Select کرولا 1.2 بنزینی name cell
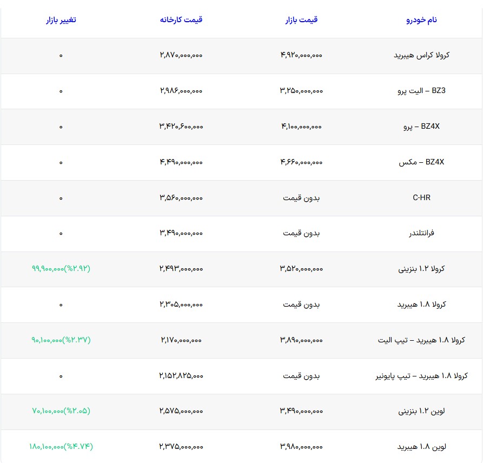Image resolution: width=483 pixels, height=463 pixels. coord(421,269)
